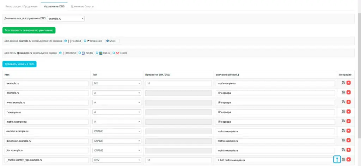This screenshot has height=166, width=361.
Task: Open whois info button
Action: (112, 41)
